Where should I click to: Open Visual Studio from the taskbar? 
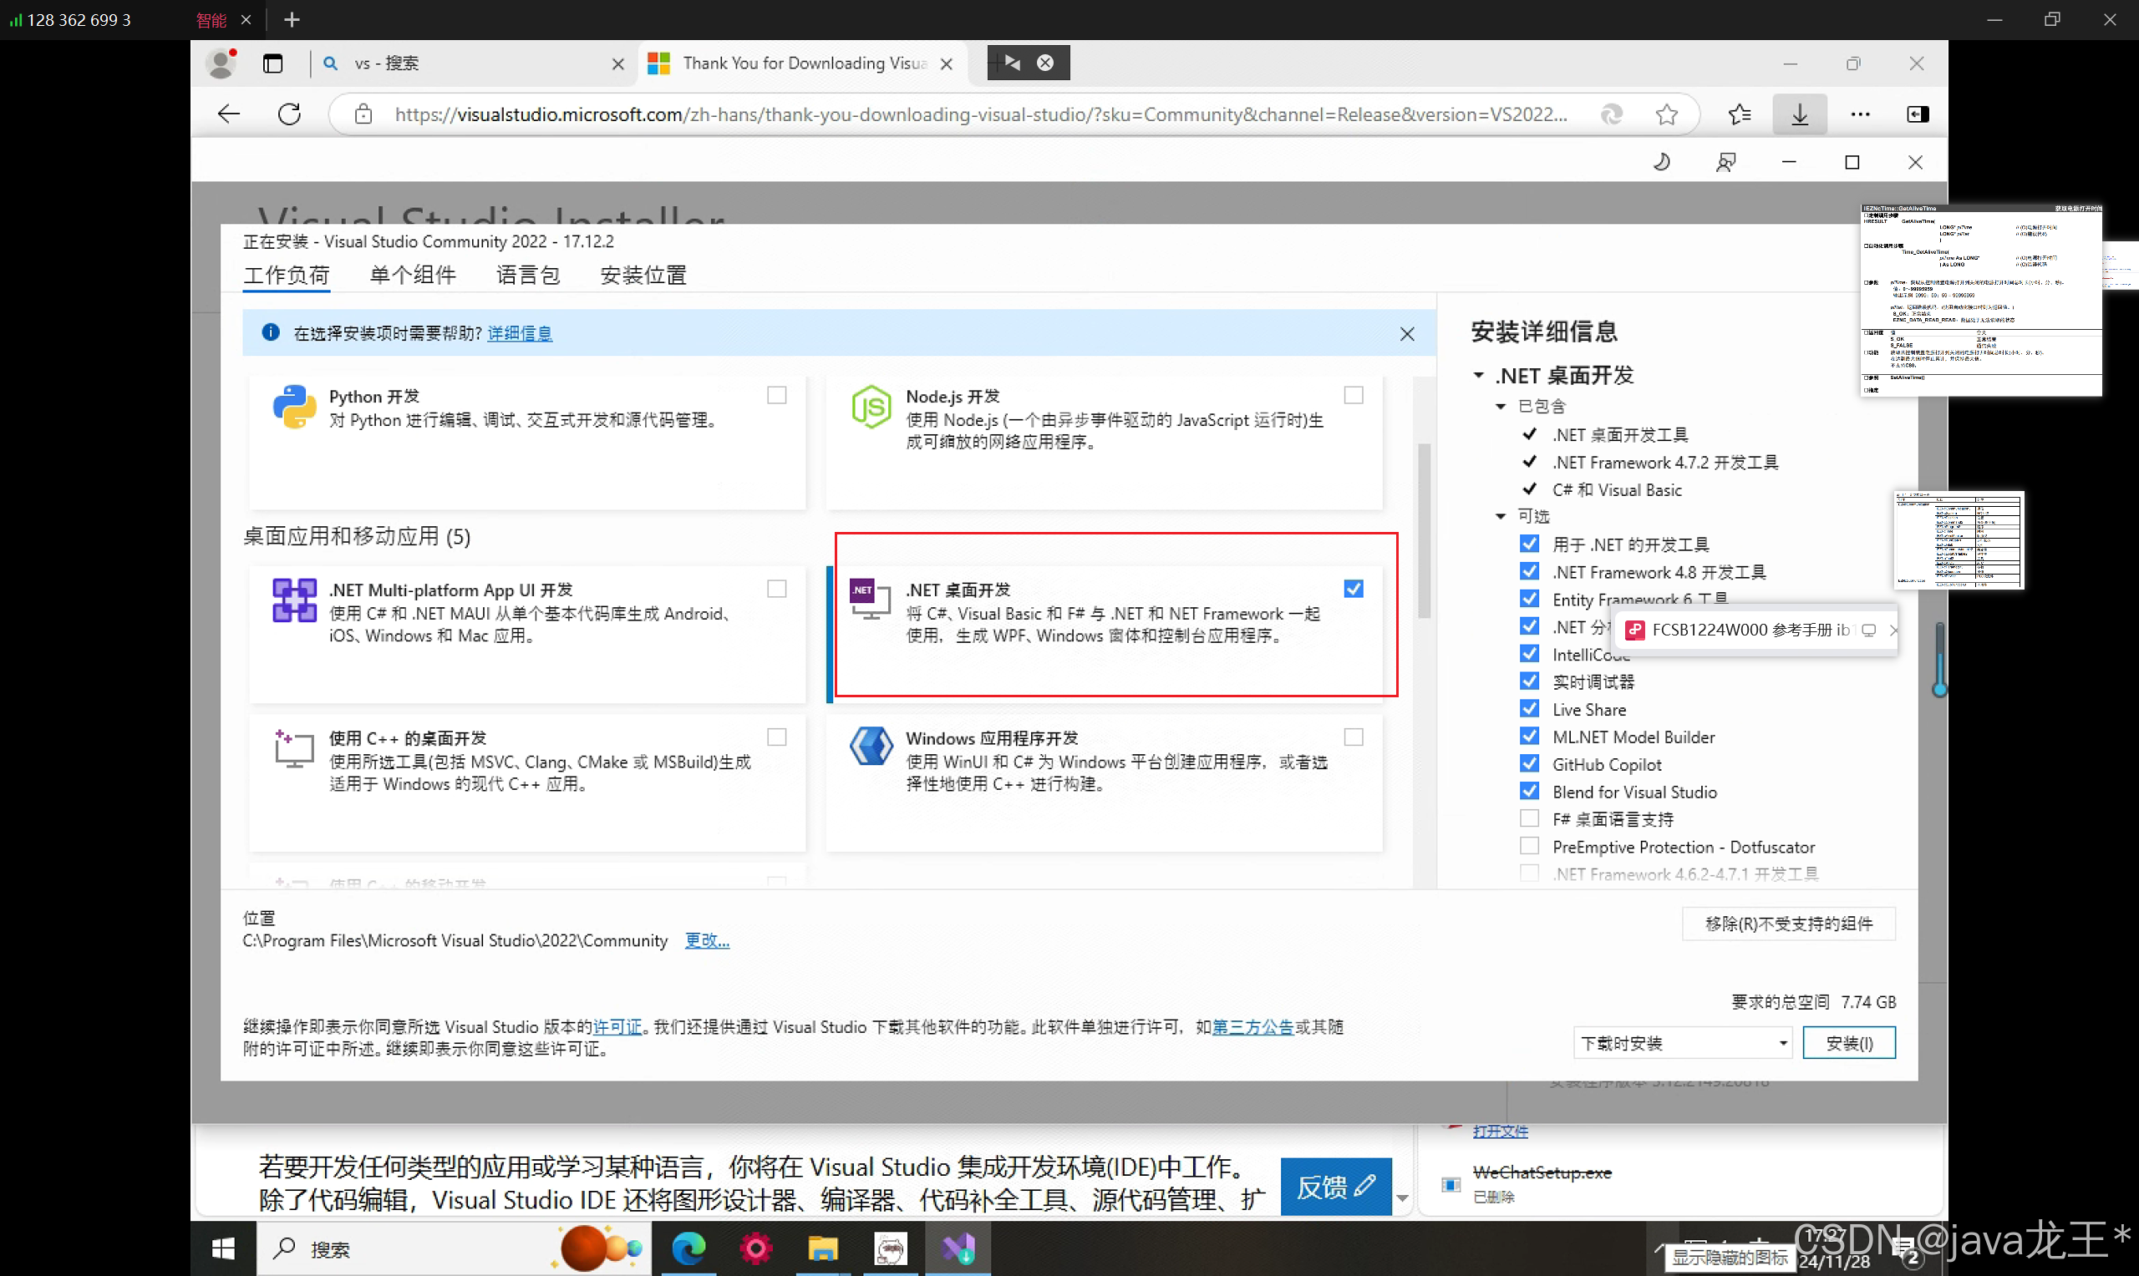(x=958, y=1248)
